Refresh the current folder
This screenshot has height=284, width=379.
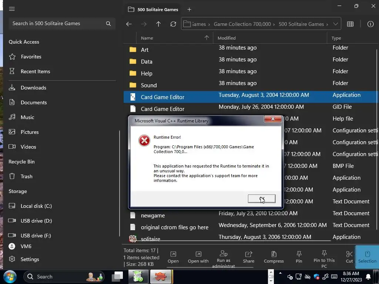pyautogui.click(x=173, y=24)
